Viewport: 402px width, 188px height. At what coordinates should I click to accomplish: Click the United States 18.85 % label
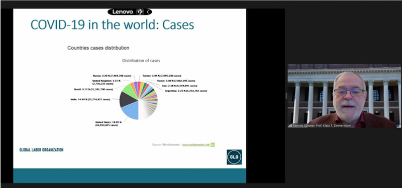108,124
